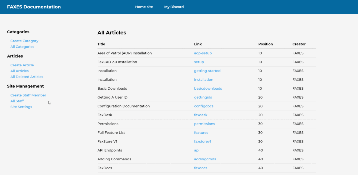
Task: Open the FAXES Documentation home title
Action: (34, 7)
